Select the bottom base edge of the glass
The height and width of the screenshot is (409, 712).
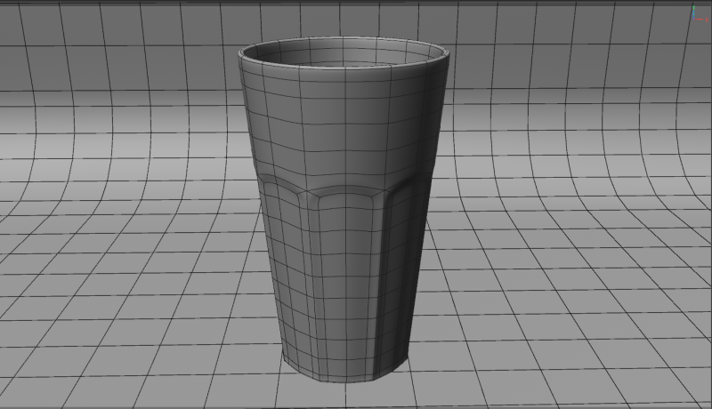coord(345,381)
